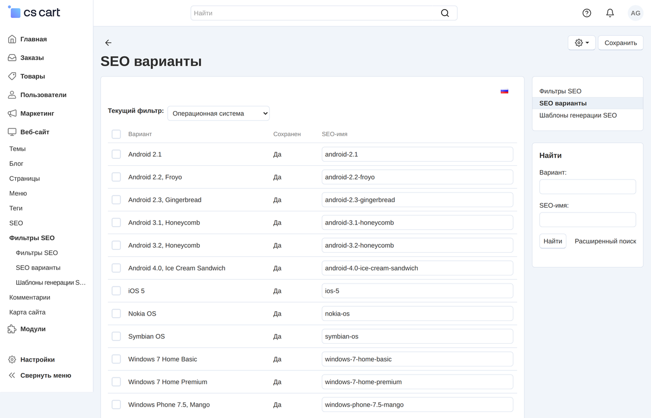The height and width of the screenshot is (418, 651).
Task: Edit the android-2.1 SEO name field
Action: [417, 155]
